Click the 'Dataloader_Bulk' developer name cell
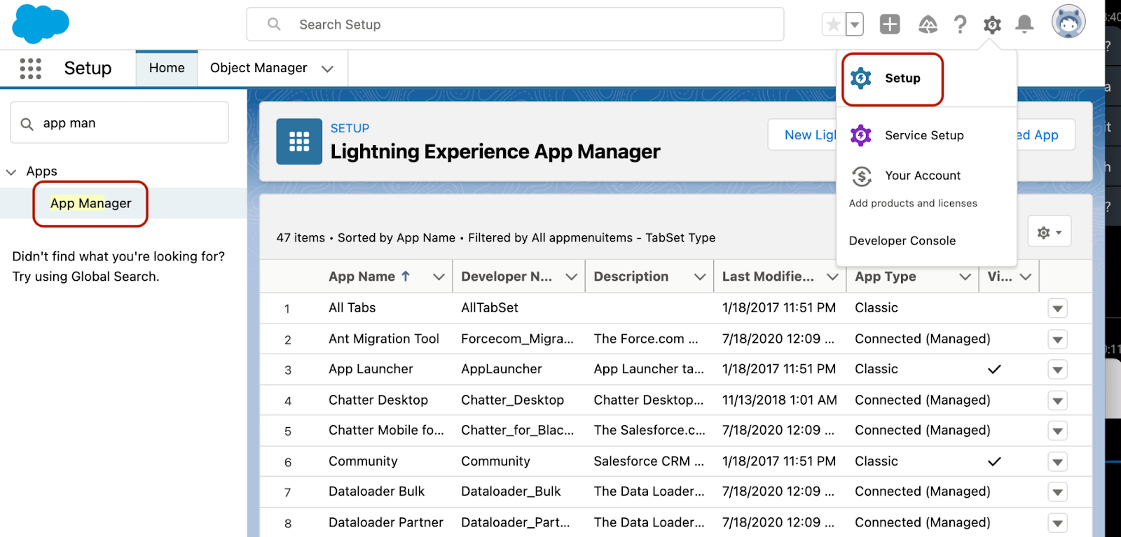 tap(511, 491)
